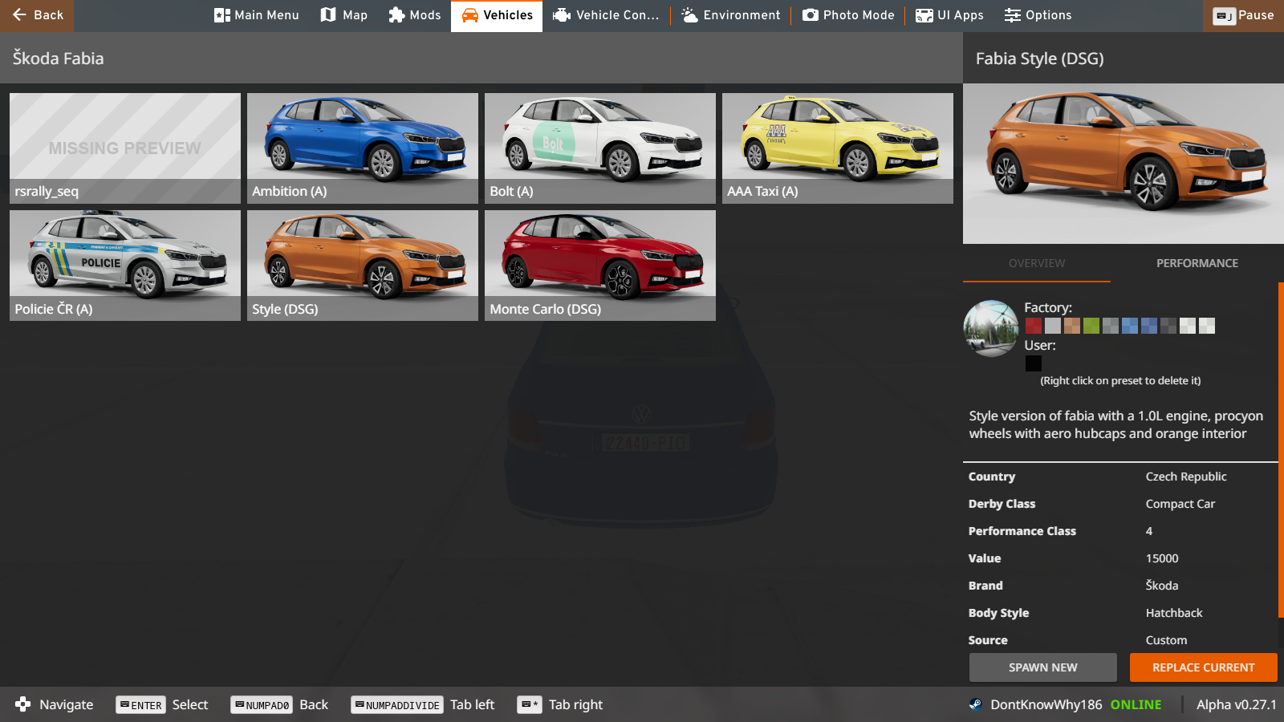Select the white Bolt (A) Fabia
This screenshot has width=1284, height=722.
click(x=600, y=148)
